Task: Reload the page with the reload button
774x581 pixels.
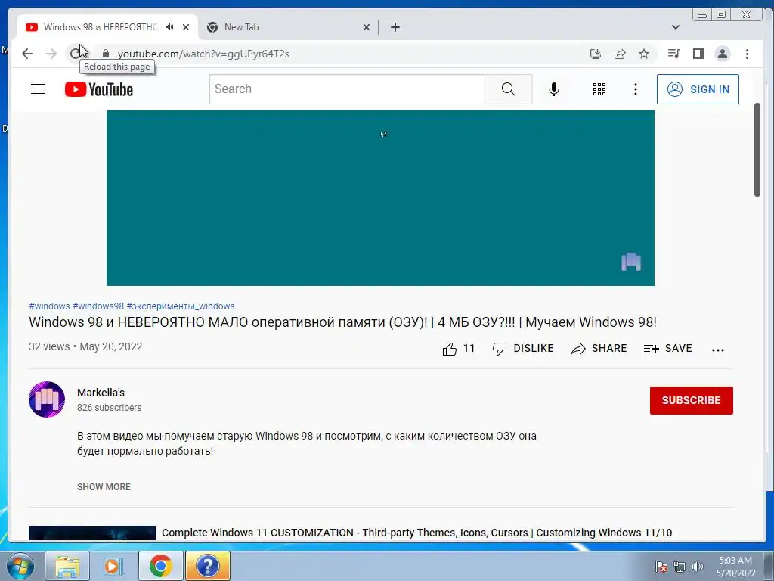Action: coord(75,54)
